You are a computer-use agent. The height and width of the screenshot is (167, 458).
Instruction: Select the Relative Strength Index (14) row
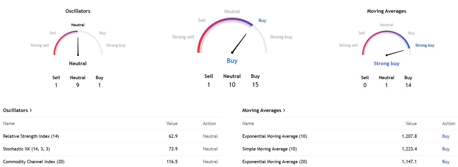(31, 136)
